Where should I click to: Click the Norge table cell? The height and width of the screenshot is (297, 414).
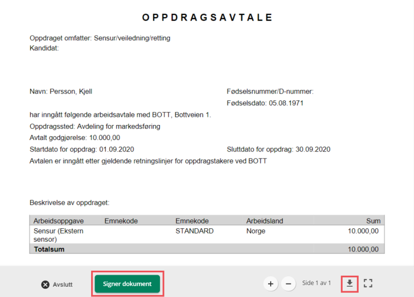point(256,231)
